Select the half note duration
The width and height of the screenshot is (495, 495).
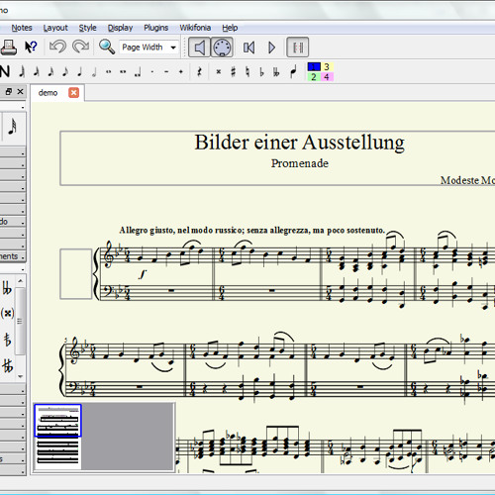click(x=94, y=71)
